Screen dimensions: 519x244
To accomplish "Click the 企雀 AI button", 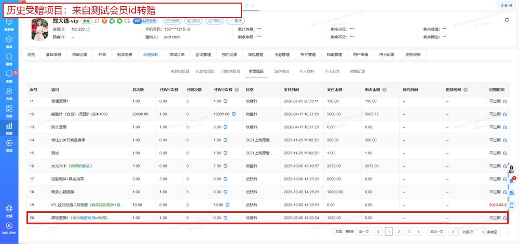I will click(507, 5).
